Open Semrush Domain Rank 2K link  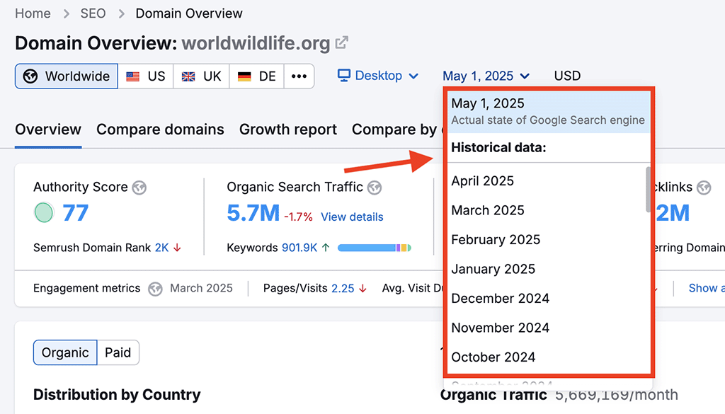tap(162, 248)
